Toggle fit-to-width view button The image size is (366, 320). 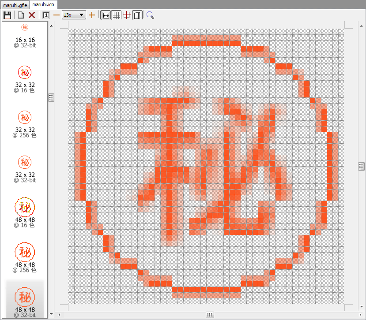coord(106,15)
